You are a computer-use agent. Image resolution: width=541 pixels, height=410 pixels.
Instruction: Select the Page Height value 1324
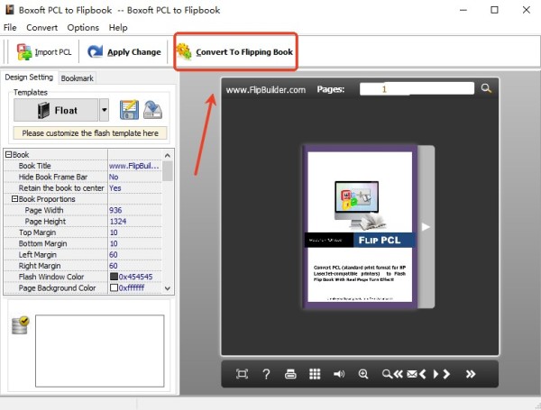(x=134, y=222)
